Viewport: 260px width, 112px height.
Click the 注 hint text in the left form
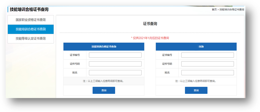104,81
